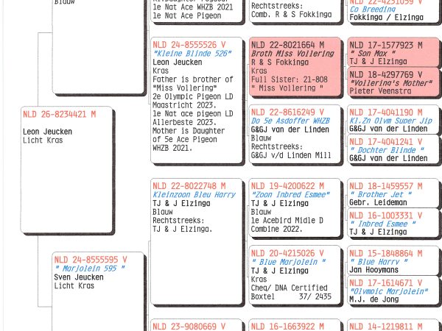Screen dimensions: 442x331
Task: Select the "Zoon Inbred Esmee" box
Action: point(295,207)
